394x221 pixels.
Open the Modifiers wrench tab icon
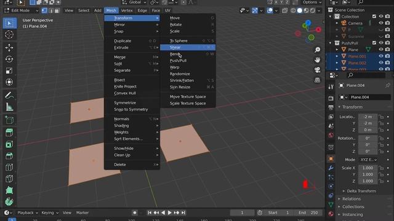[331, 168]
